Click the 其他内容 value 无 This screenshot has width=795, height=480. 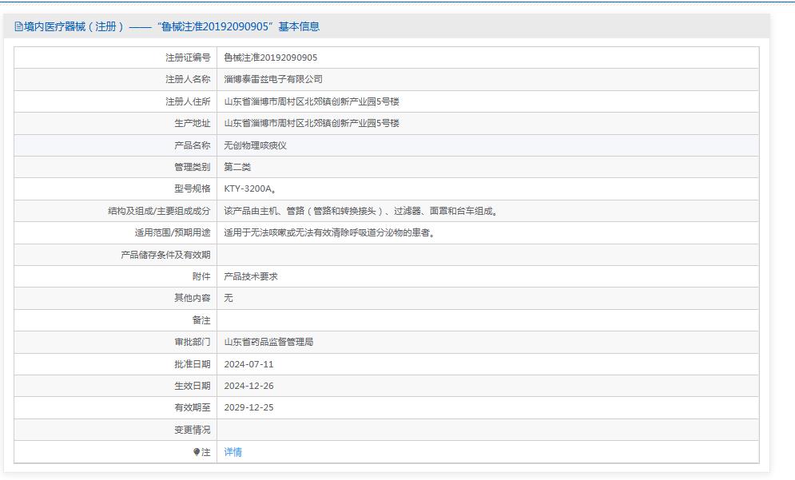coord(229,298)
